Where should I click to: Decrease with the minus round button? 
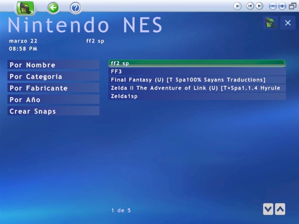tap(273, 6)
